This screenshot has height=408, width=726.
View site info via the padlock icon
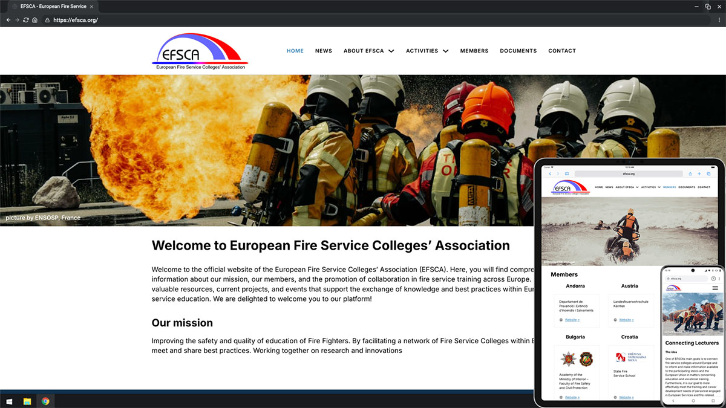pyautogui.click(x=47, y=20)
